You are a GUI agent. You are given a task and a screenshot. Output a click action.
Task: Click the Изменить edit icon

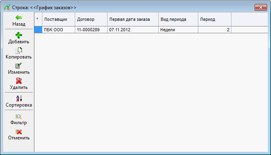tap(19, 66)
